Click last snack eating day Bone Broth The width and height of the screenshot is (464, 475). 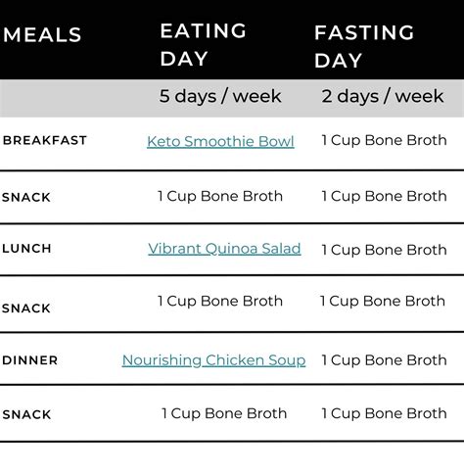tap(224, 413)
